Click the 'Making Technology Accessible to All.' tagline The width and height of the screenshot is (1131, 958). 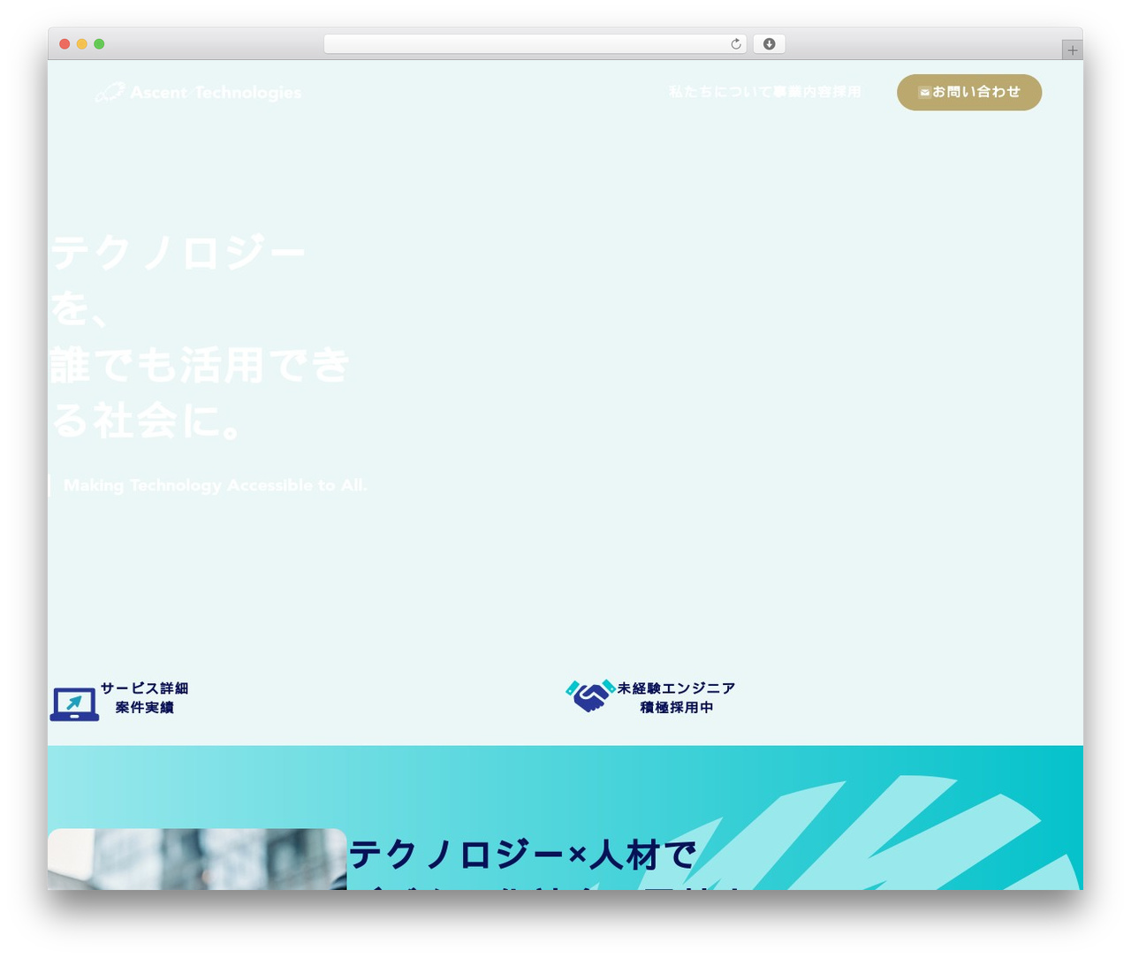pyautogui.click(x=215, y=485)
